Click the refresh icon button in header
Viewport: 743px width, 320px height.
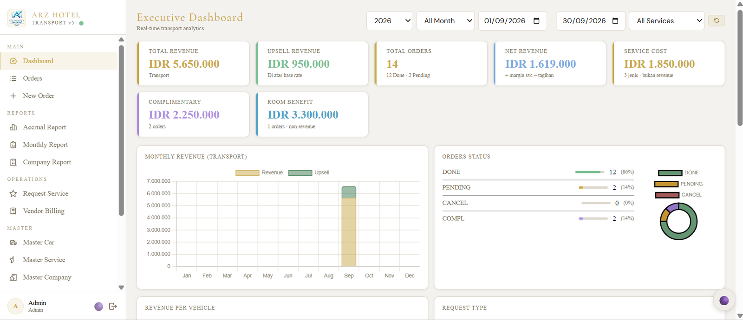pos(717,20)
